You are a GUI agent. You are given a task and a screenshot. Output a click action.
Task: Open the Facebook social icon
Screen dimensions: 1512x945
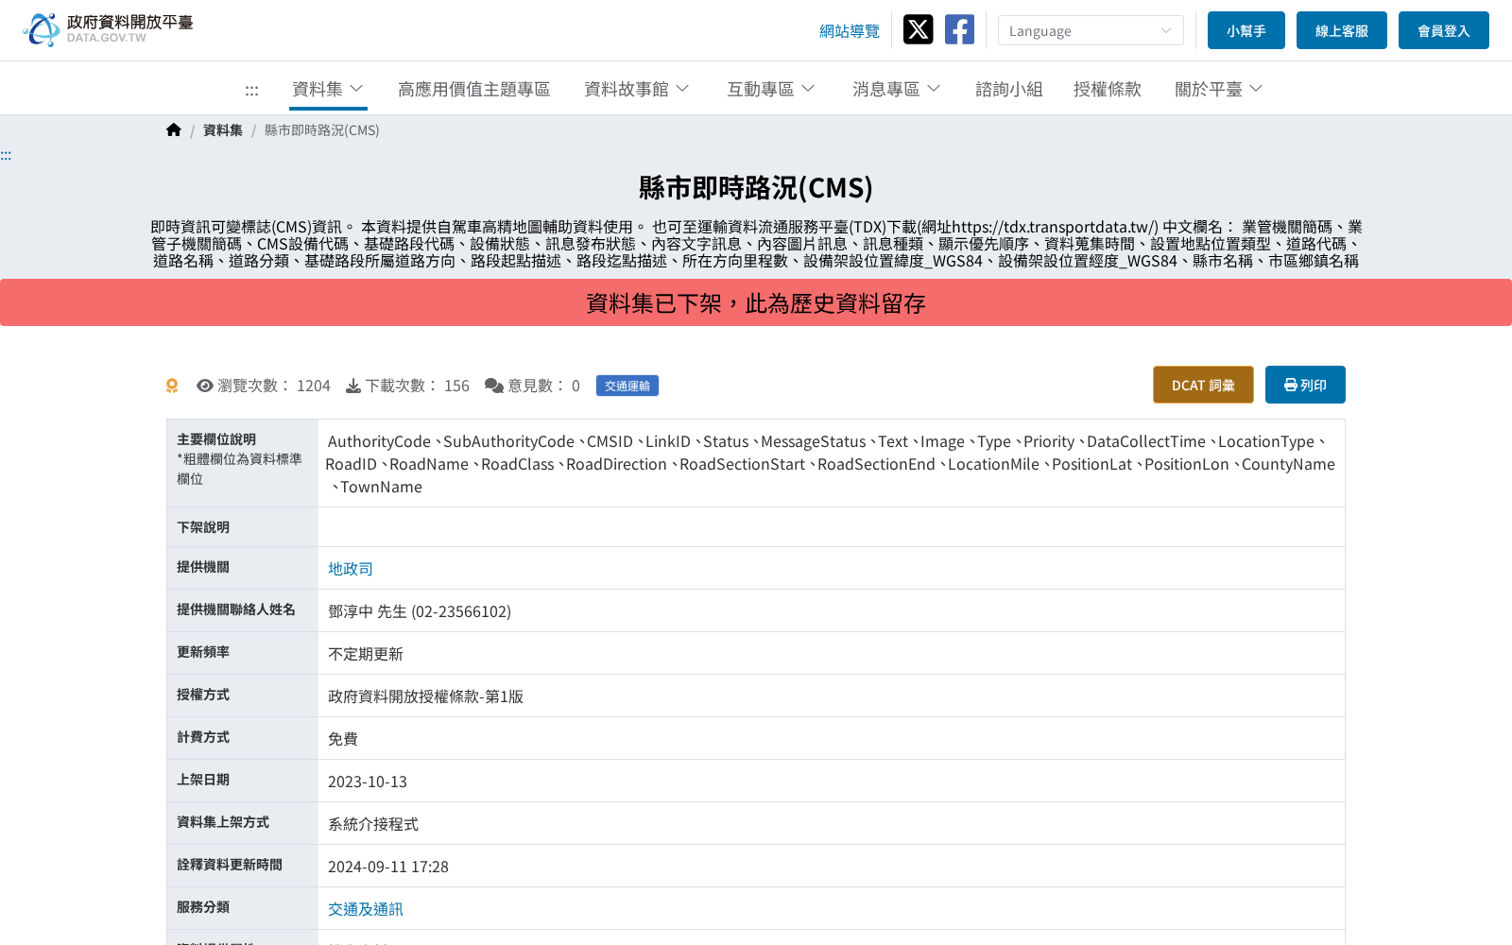[959, 30]
